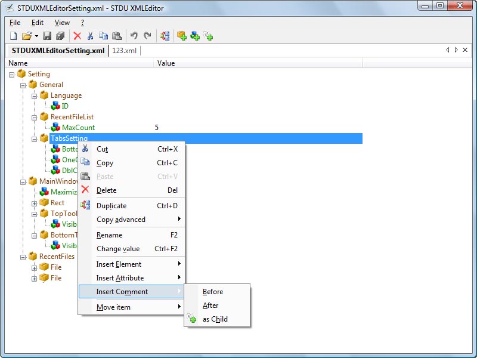Click the New document toolbar icon
Viewport: 477px width, 358px height.
[x=13, y=36]
